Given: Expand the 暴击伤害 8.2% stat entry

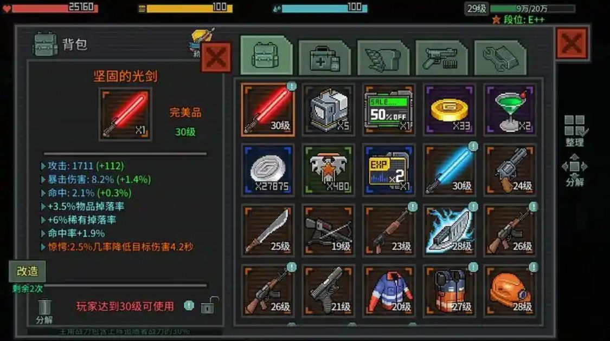Looking at the screenshot, I should point(43,180).
